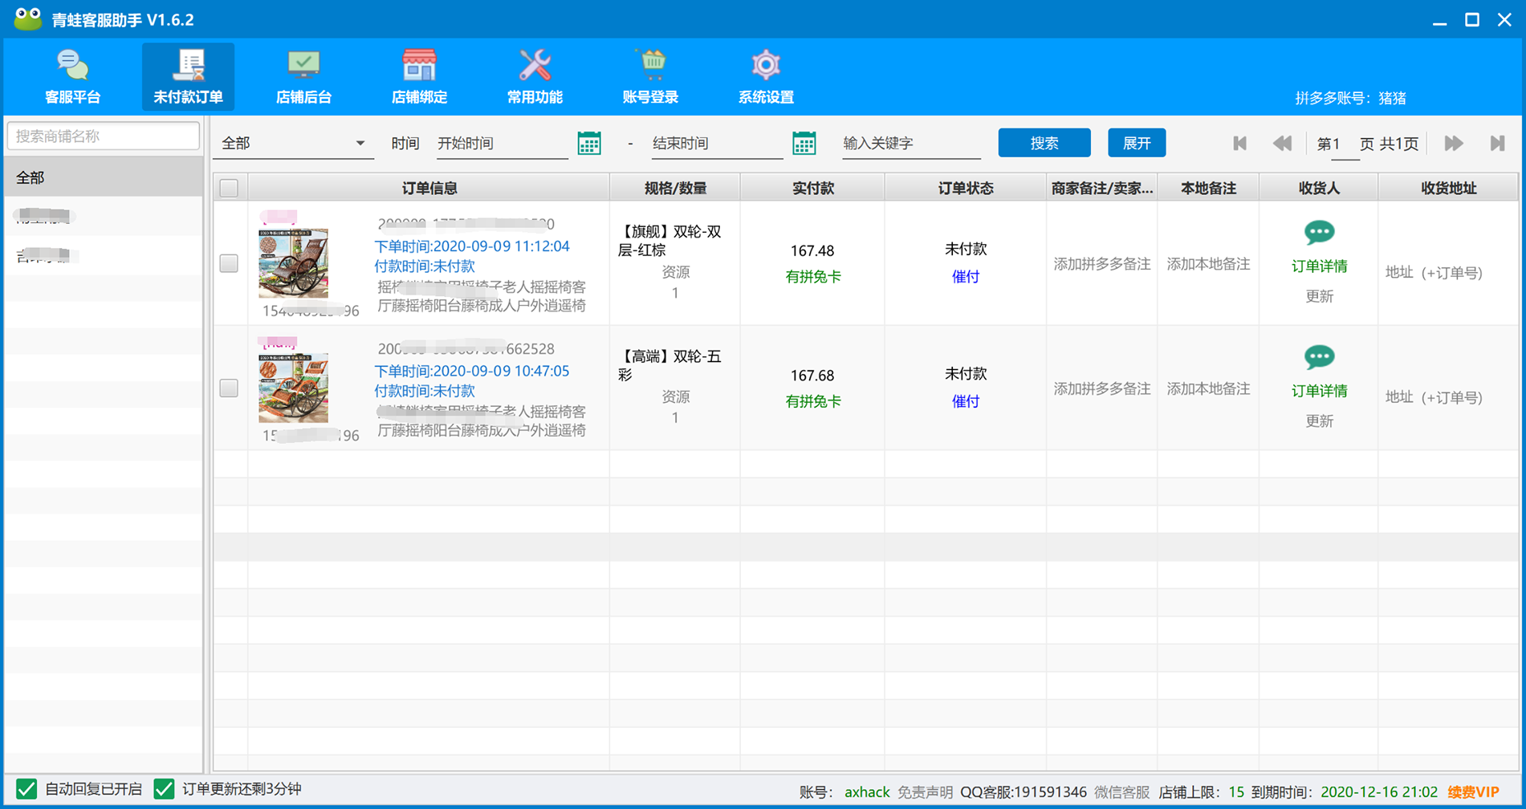Screen dimensions: 1526x809
Task: Go to the next page arrow
Action: [1453, 144]
